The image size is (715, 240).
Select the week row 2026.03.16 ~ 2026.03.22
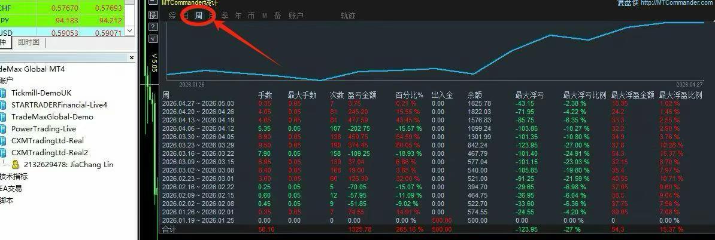432,153
